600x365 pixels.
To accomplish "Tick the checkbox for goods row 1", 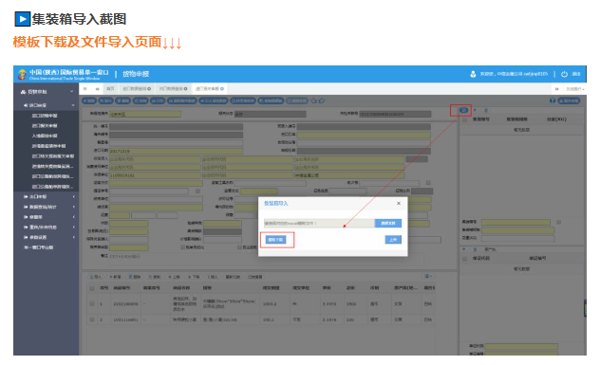I will [92, 303].
